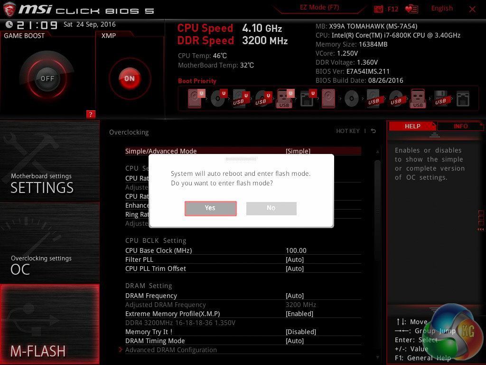Click the grip handle atop the help panel

[x=435, y=134]
